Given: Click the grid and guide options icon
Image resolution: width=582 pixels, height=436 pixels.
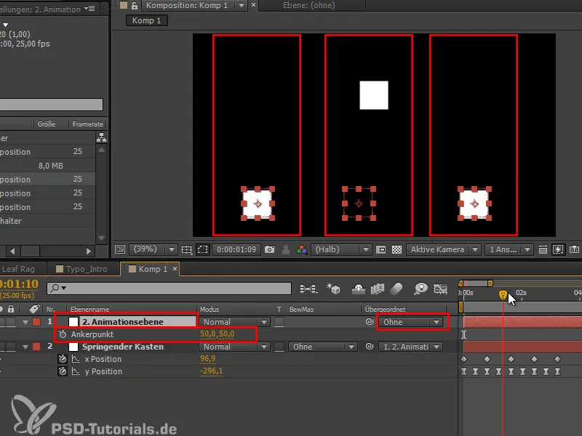Looking at the screenshot, I should [x=187, y=249].
